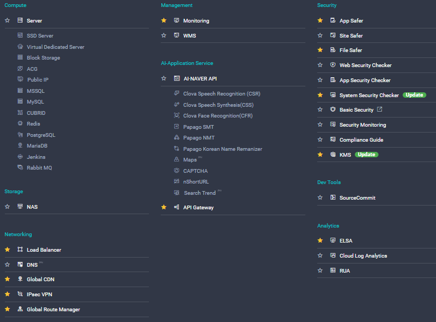
Task: Click the Dev Tools category heading
Action: coord(329,182)
